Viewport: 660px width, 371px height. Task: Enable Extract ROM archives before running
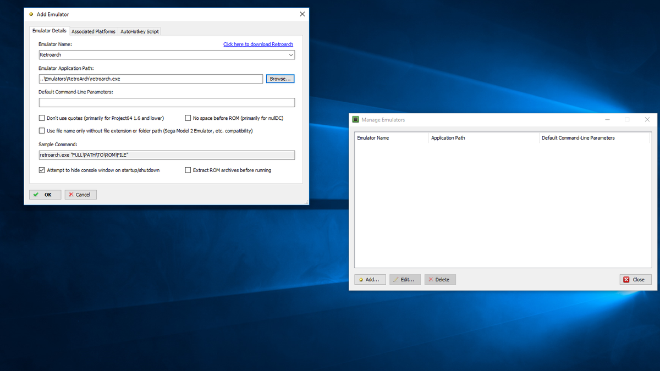click(188, 170)
